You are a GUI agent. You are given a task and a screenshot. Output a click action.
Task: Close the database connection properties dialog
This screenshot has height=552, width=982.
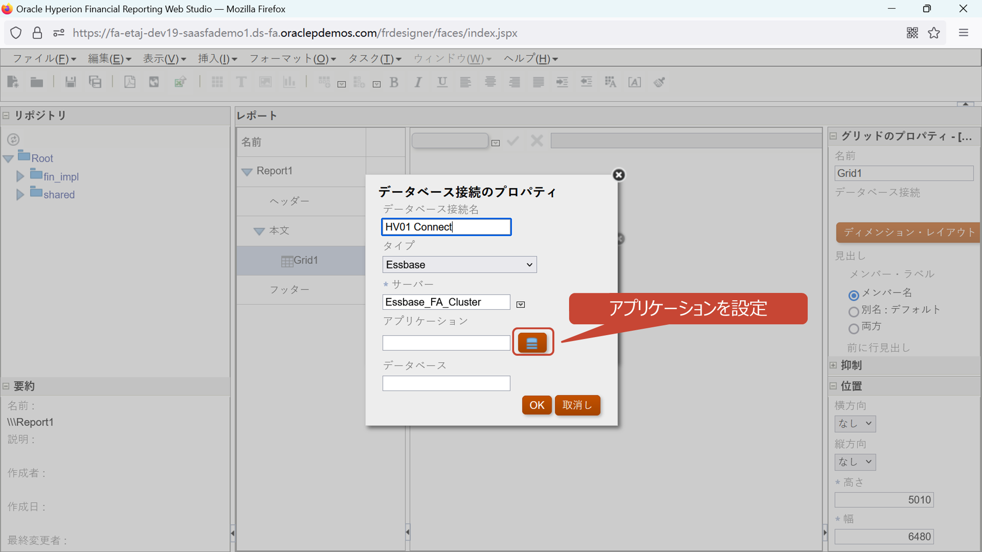coord(619,175)
